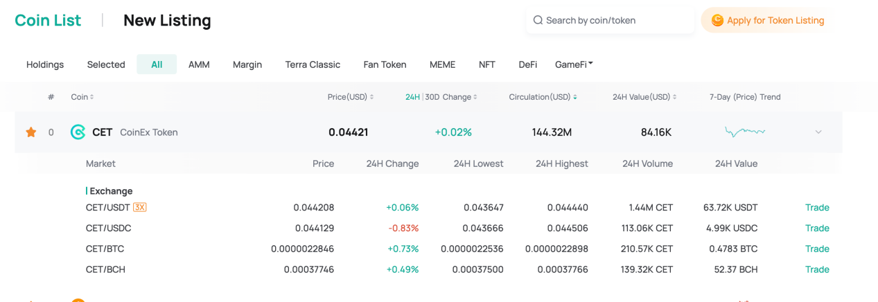Sort by the Circulation(USD) column arrows
Image resolution: width=878 pixels, height=302 pixels.
coord(575,97)
